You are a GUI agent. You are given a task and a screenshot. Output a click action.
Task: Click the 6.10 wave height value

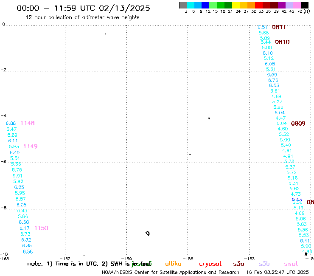[x=268, y=53]
